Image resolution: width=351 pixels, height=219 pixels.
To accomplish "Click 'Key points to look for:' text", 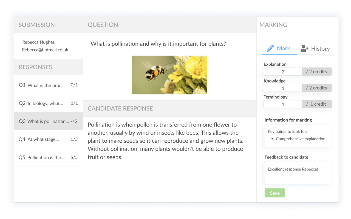I will click(x=287, y=131).
